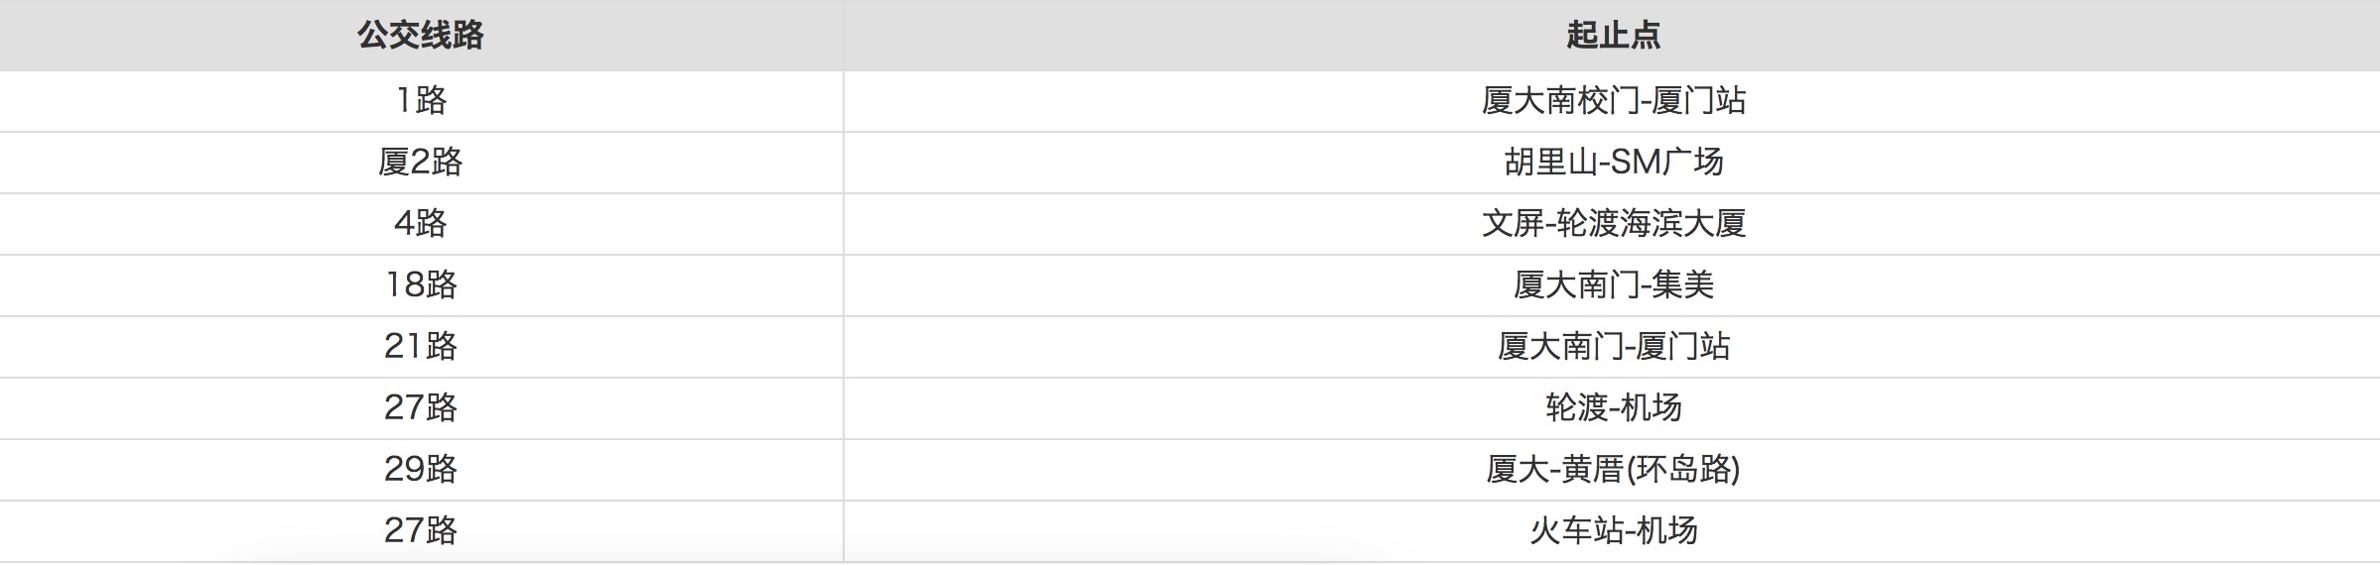Click the 文屏-轮渡海滨大厦 cell
Screen dimensions: 2380x565
click(1612, 224)
